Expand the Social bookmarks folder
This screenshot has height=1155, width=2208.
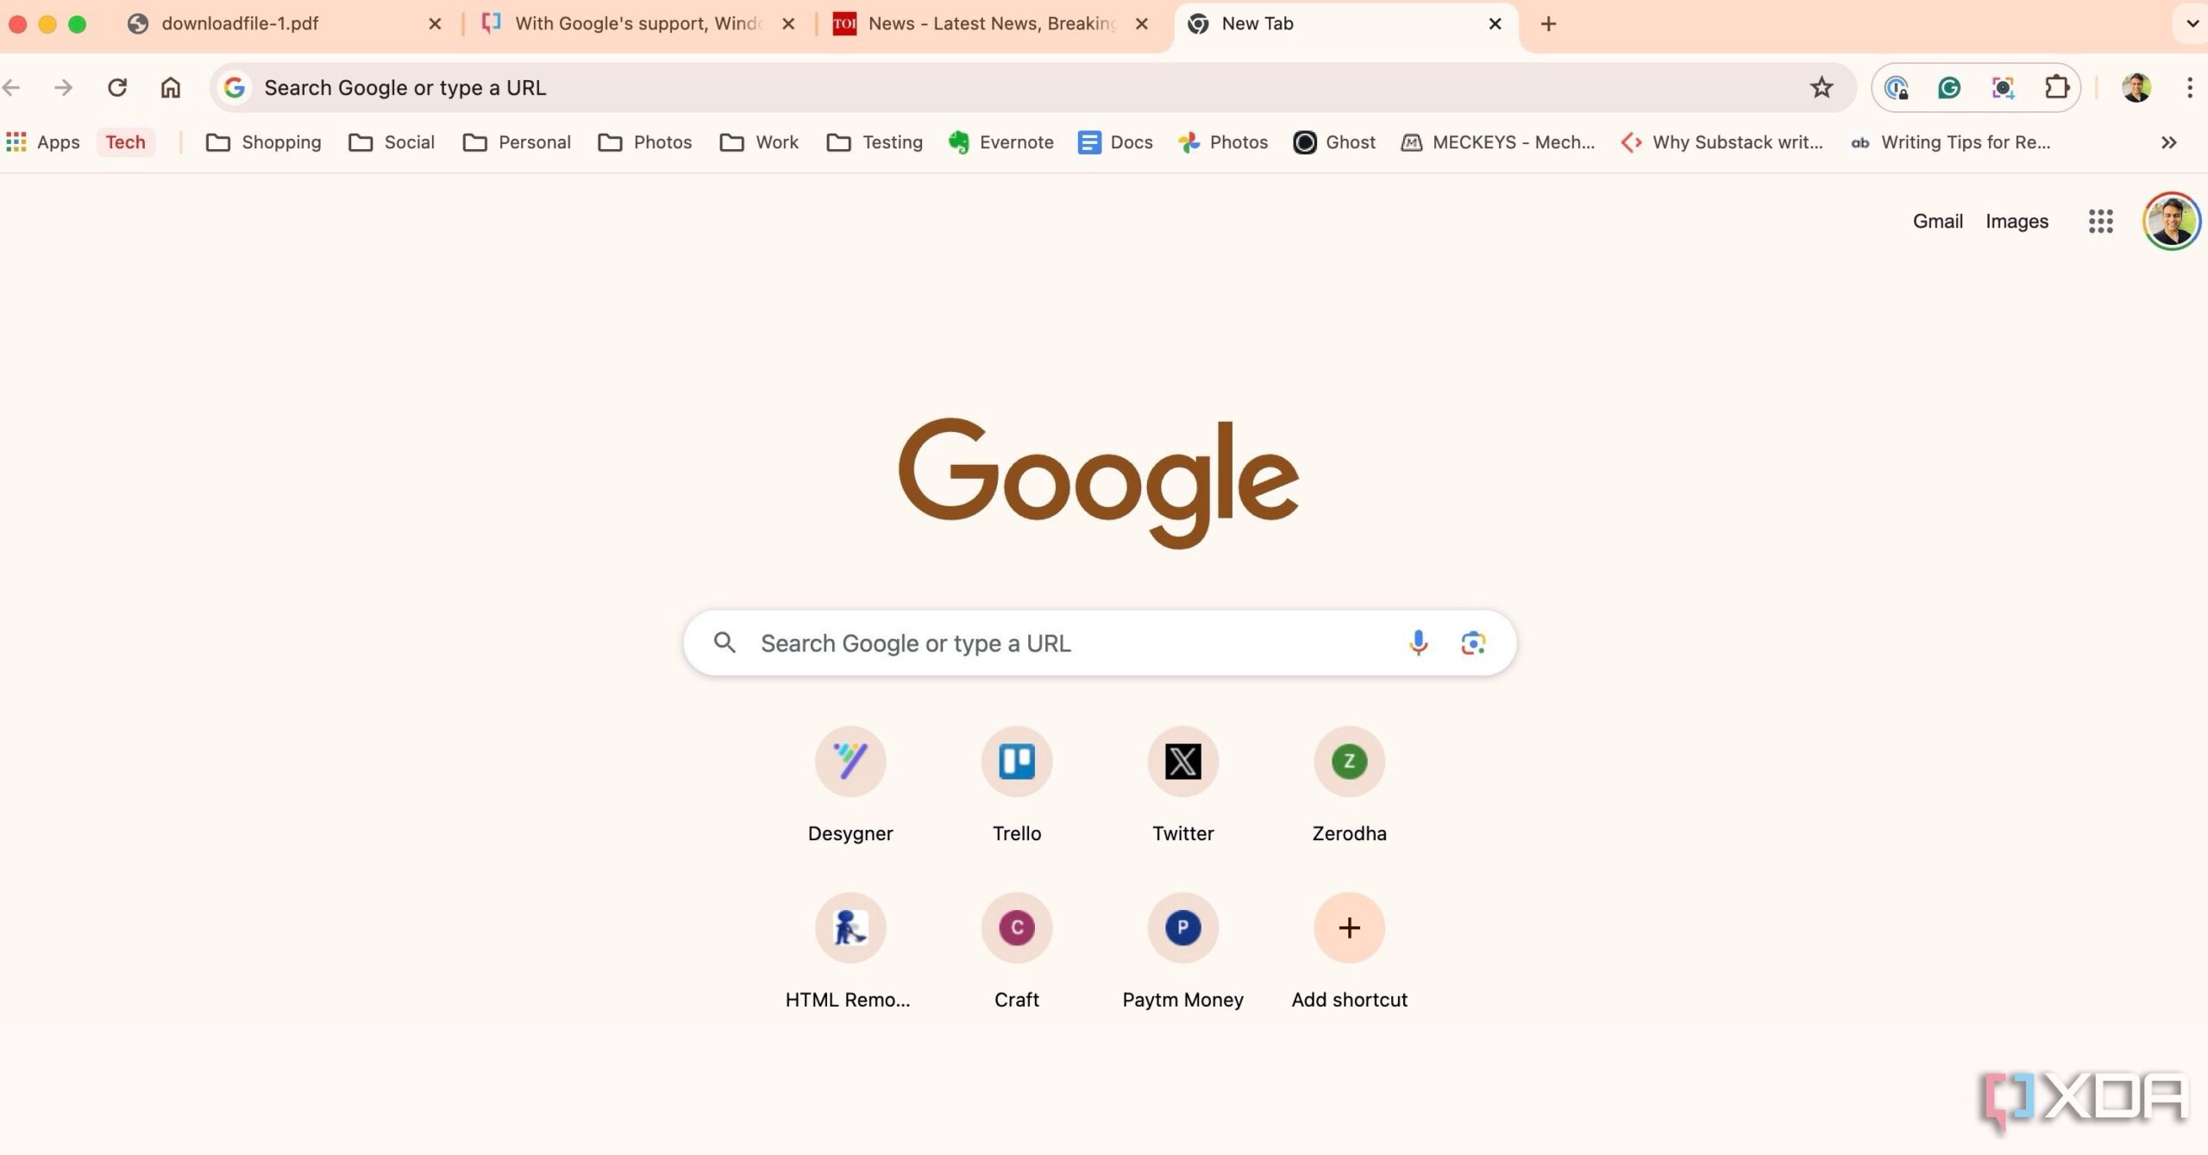[x=407, y=141]
